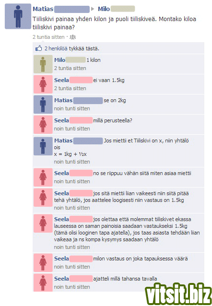212x306 pixels.
Task: Click the thumbs-up like icon
Action: pos(39,48)
